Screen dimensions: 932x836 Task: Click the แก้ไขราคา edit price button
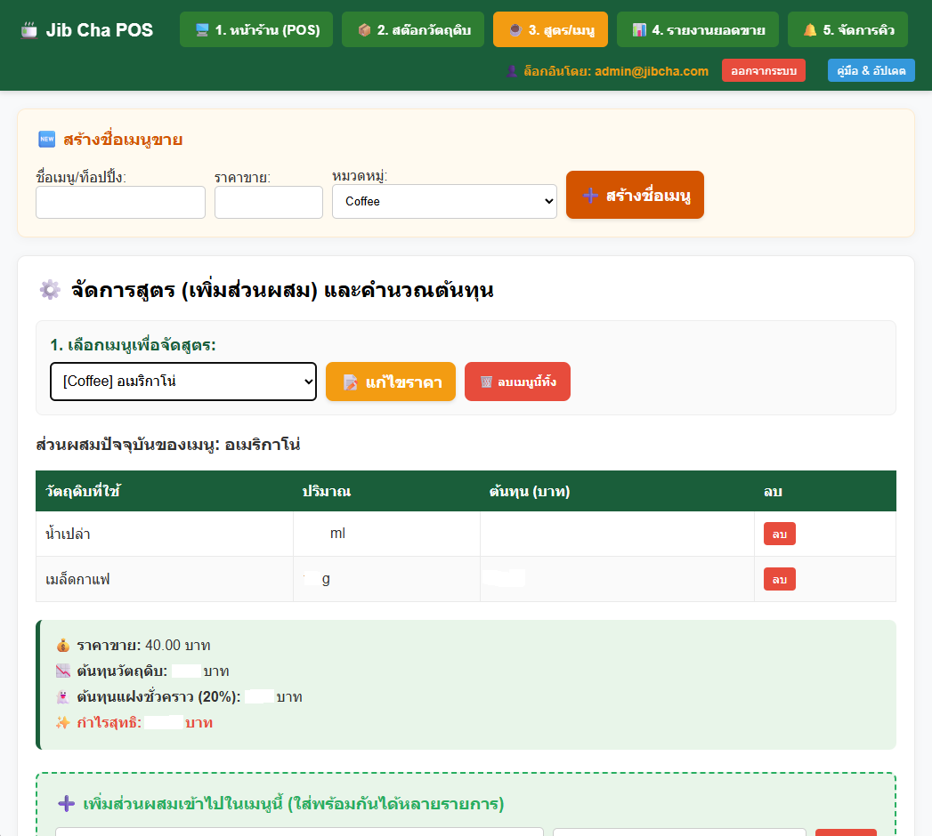[391, 382]
